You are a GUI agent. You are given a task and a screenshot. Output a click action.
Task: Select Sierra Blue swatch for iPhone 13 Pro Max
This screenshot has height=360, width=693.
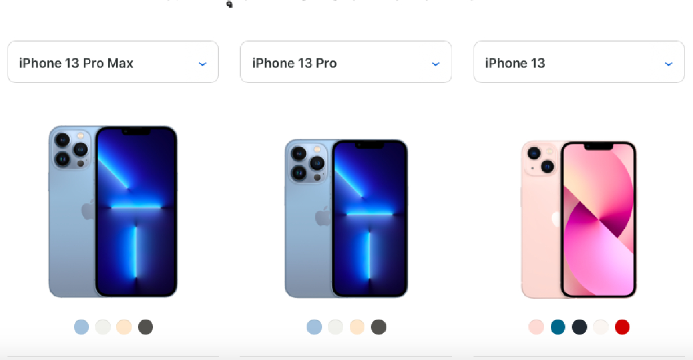(81, 327)
